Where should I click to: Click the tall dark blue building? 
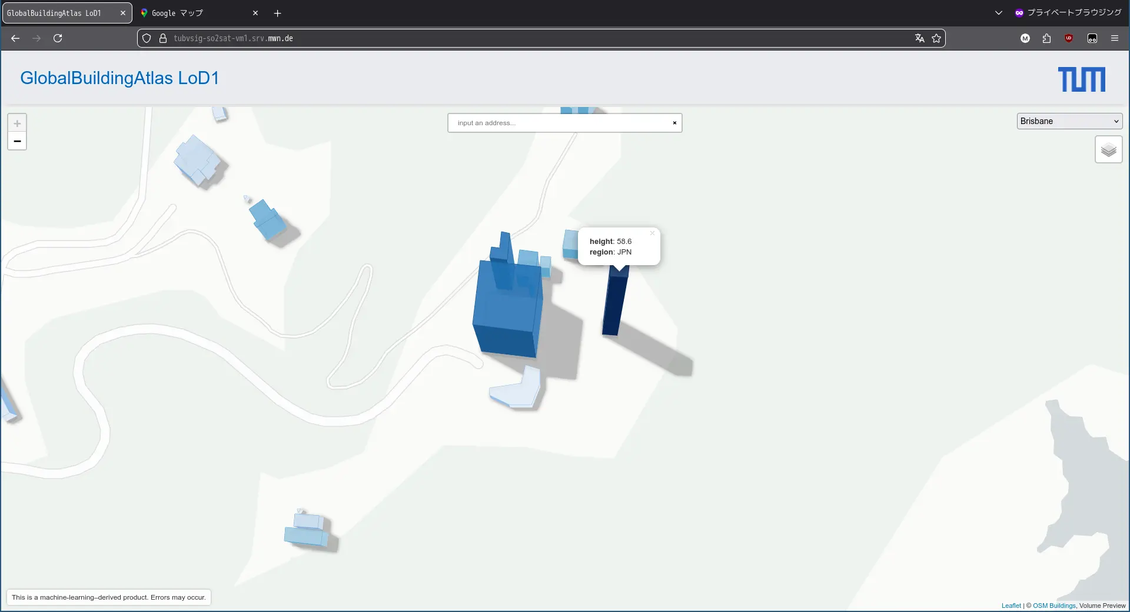coord(614,306)
